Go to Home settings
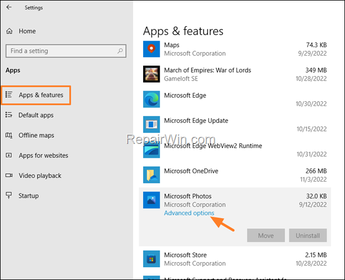Viewport: 345px width, 280px height. click(27, 31)
